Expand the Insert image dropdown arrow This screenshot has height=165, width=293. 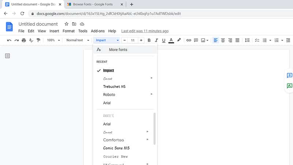click(207, 40)
